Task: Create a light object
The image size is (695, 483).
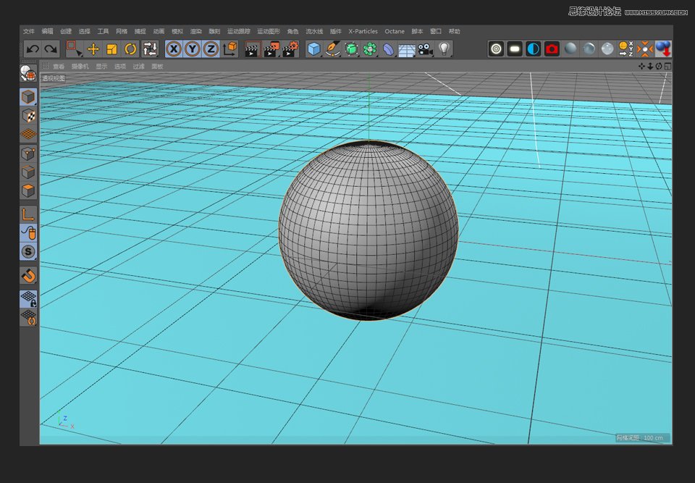Action: point(445,49)
